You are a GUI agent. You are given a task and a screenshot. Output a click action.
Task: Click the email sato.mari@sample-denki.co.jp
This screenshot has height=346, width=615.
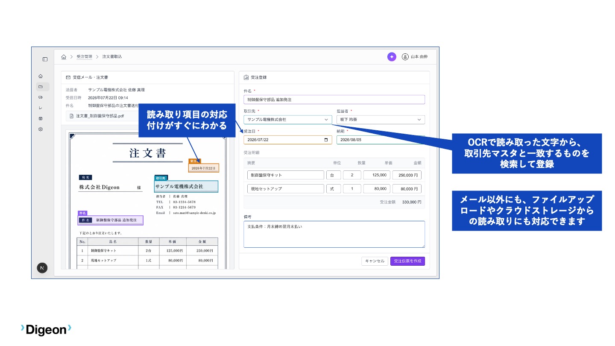pos(194,212)
